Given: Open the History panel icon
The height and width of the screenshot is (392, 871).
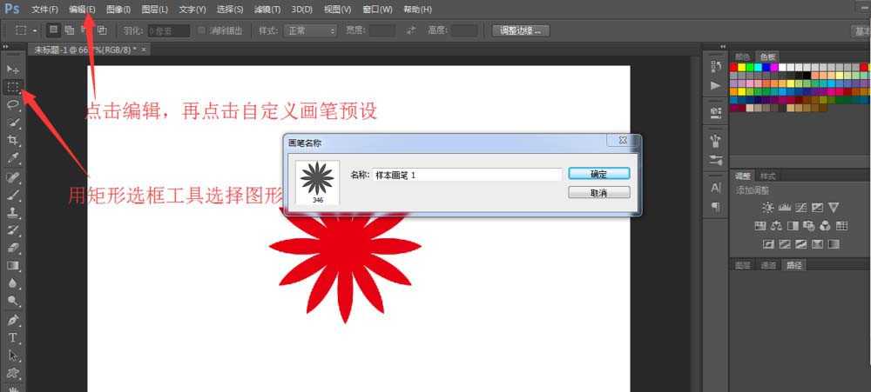Looking at the screenshot, I should (715, 67).
